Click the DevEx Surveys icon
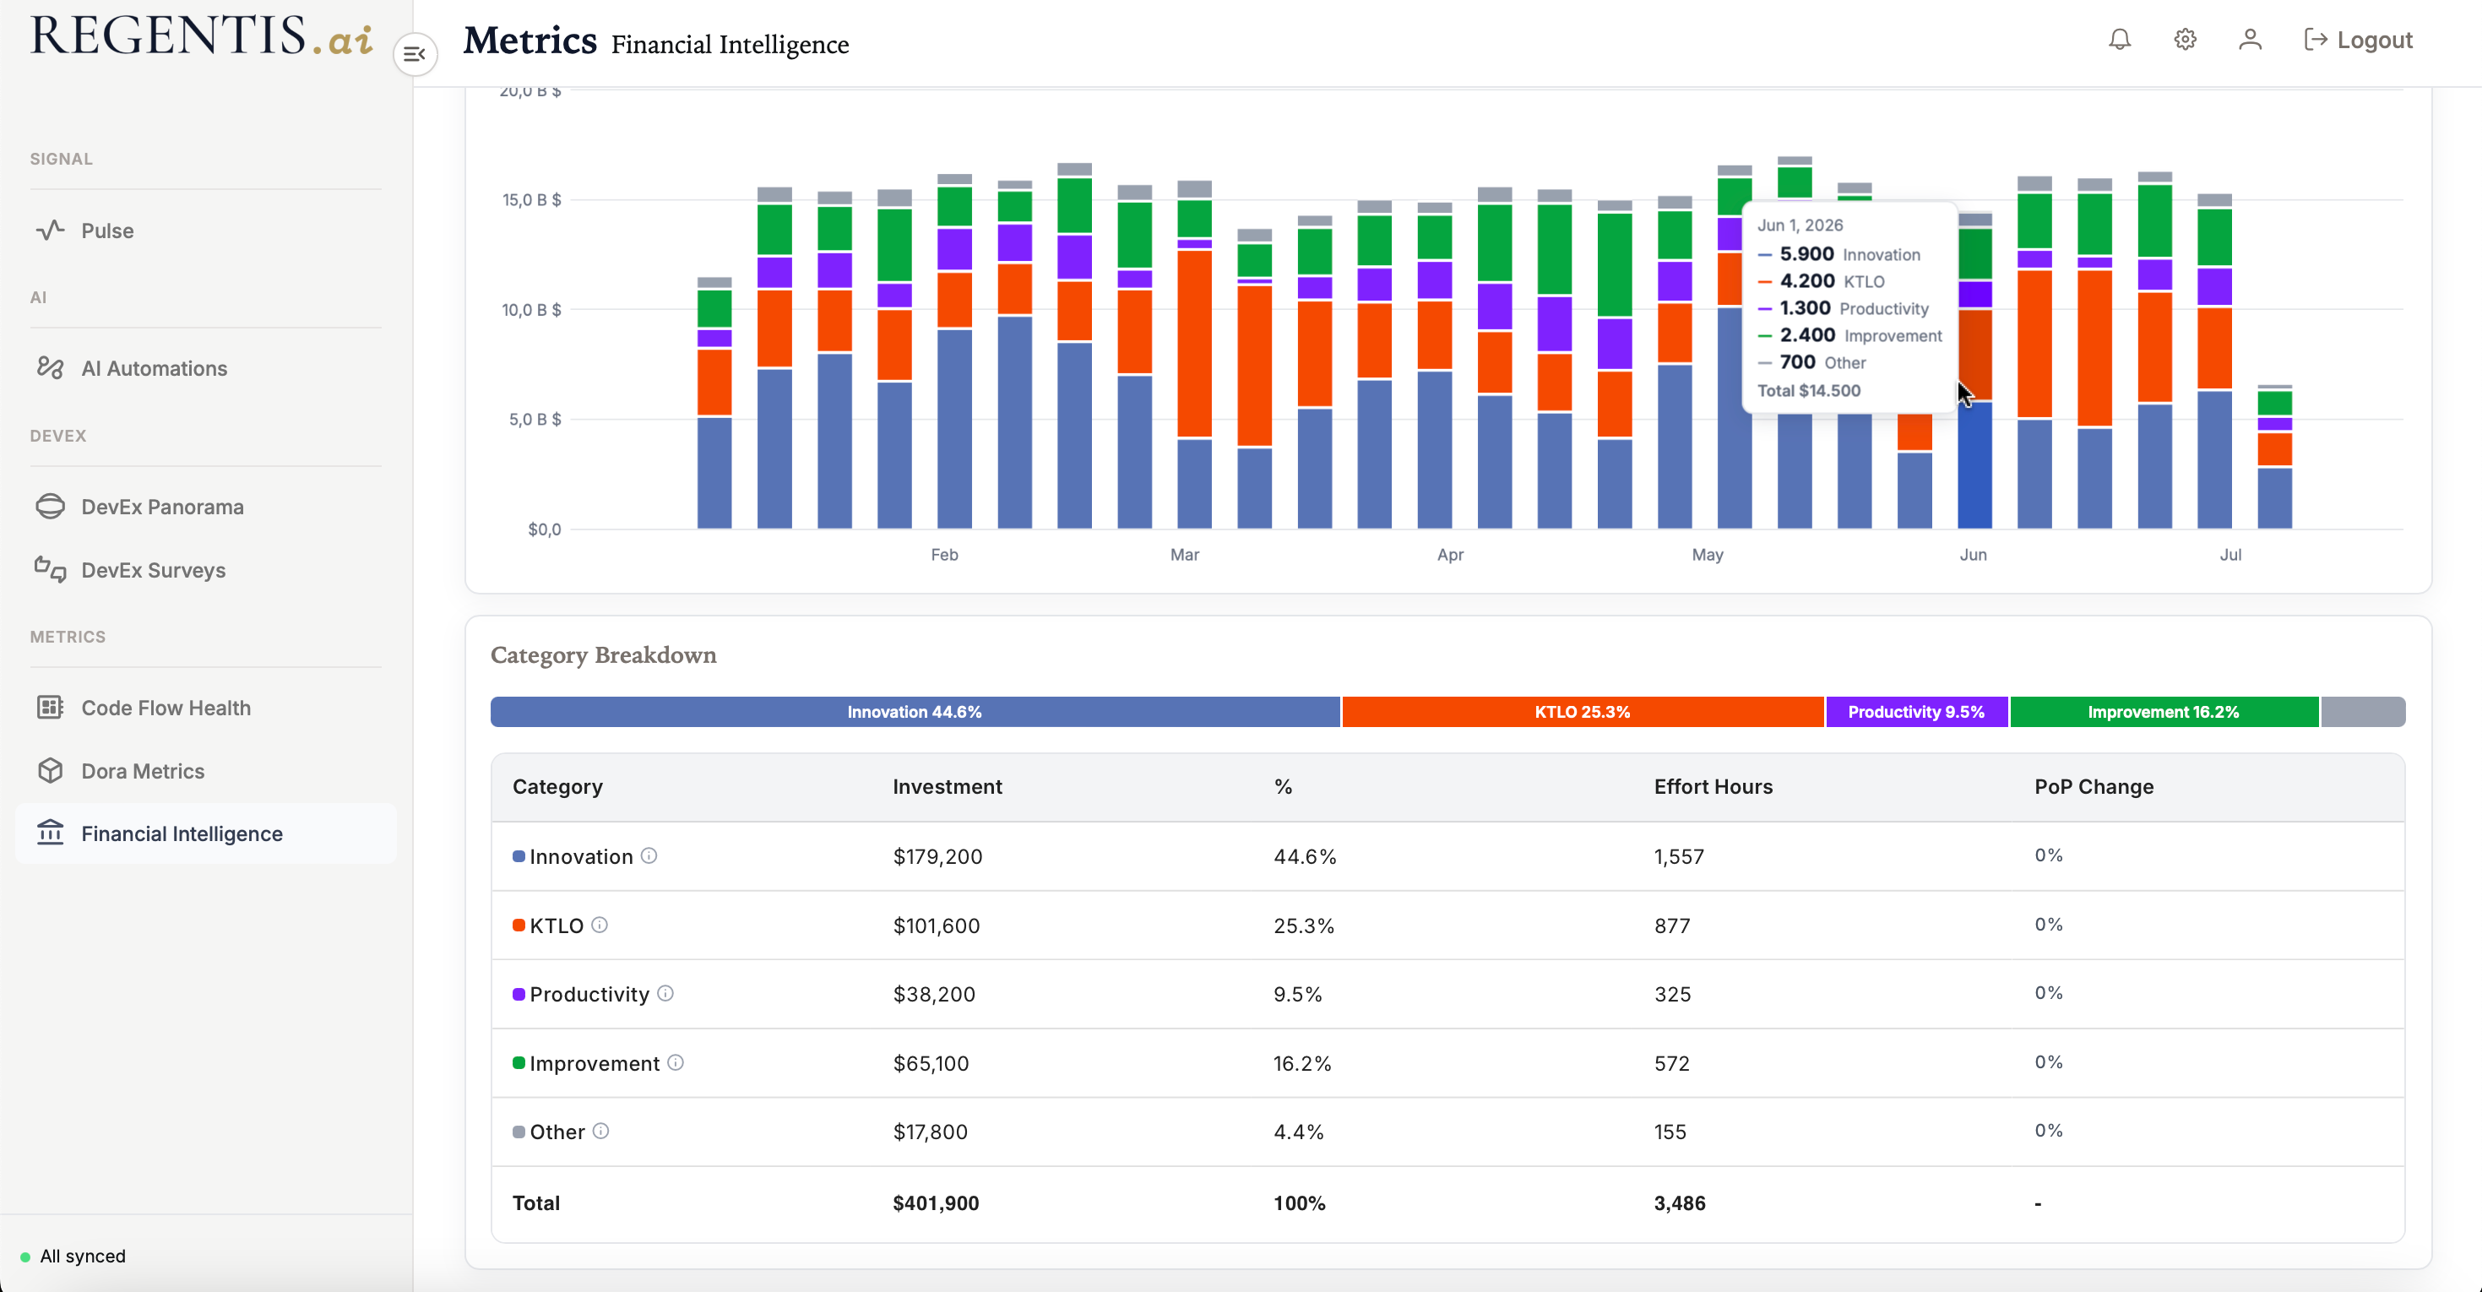Image resolution: width=2482 pixels, height=1292 pixels. (50, 569)
